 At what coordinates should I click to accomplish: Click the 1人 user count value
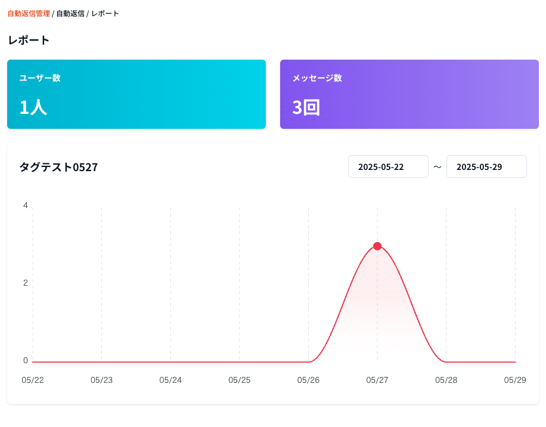pyautogui.click(x=33, y=107)
